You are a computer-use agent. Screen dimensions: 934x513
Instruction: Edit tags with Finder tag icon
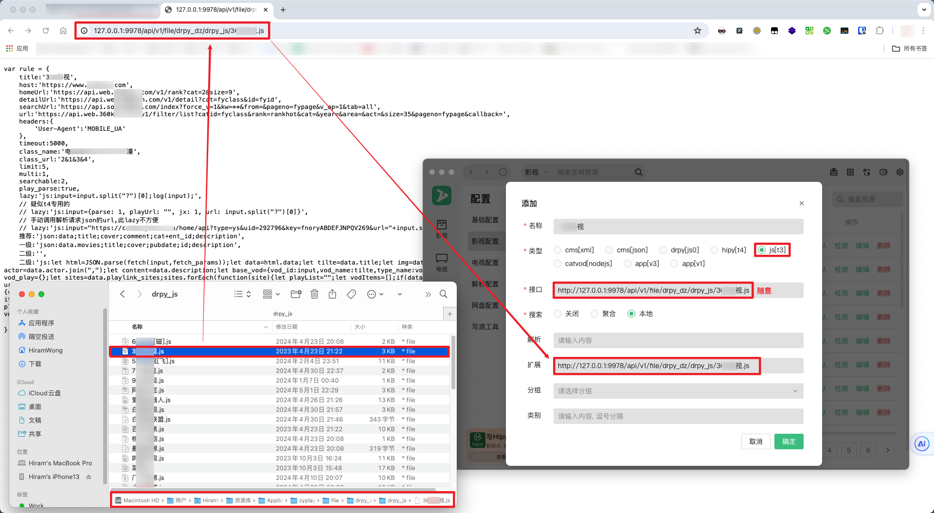[x=352, y=294]
